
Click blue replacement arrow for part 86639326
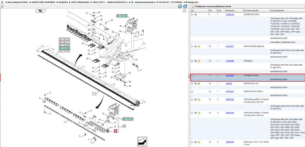point(195,113)
